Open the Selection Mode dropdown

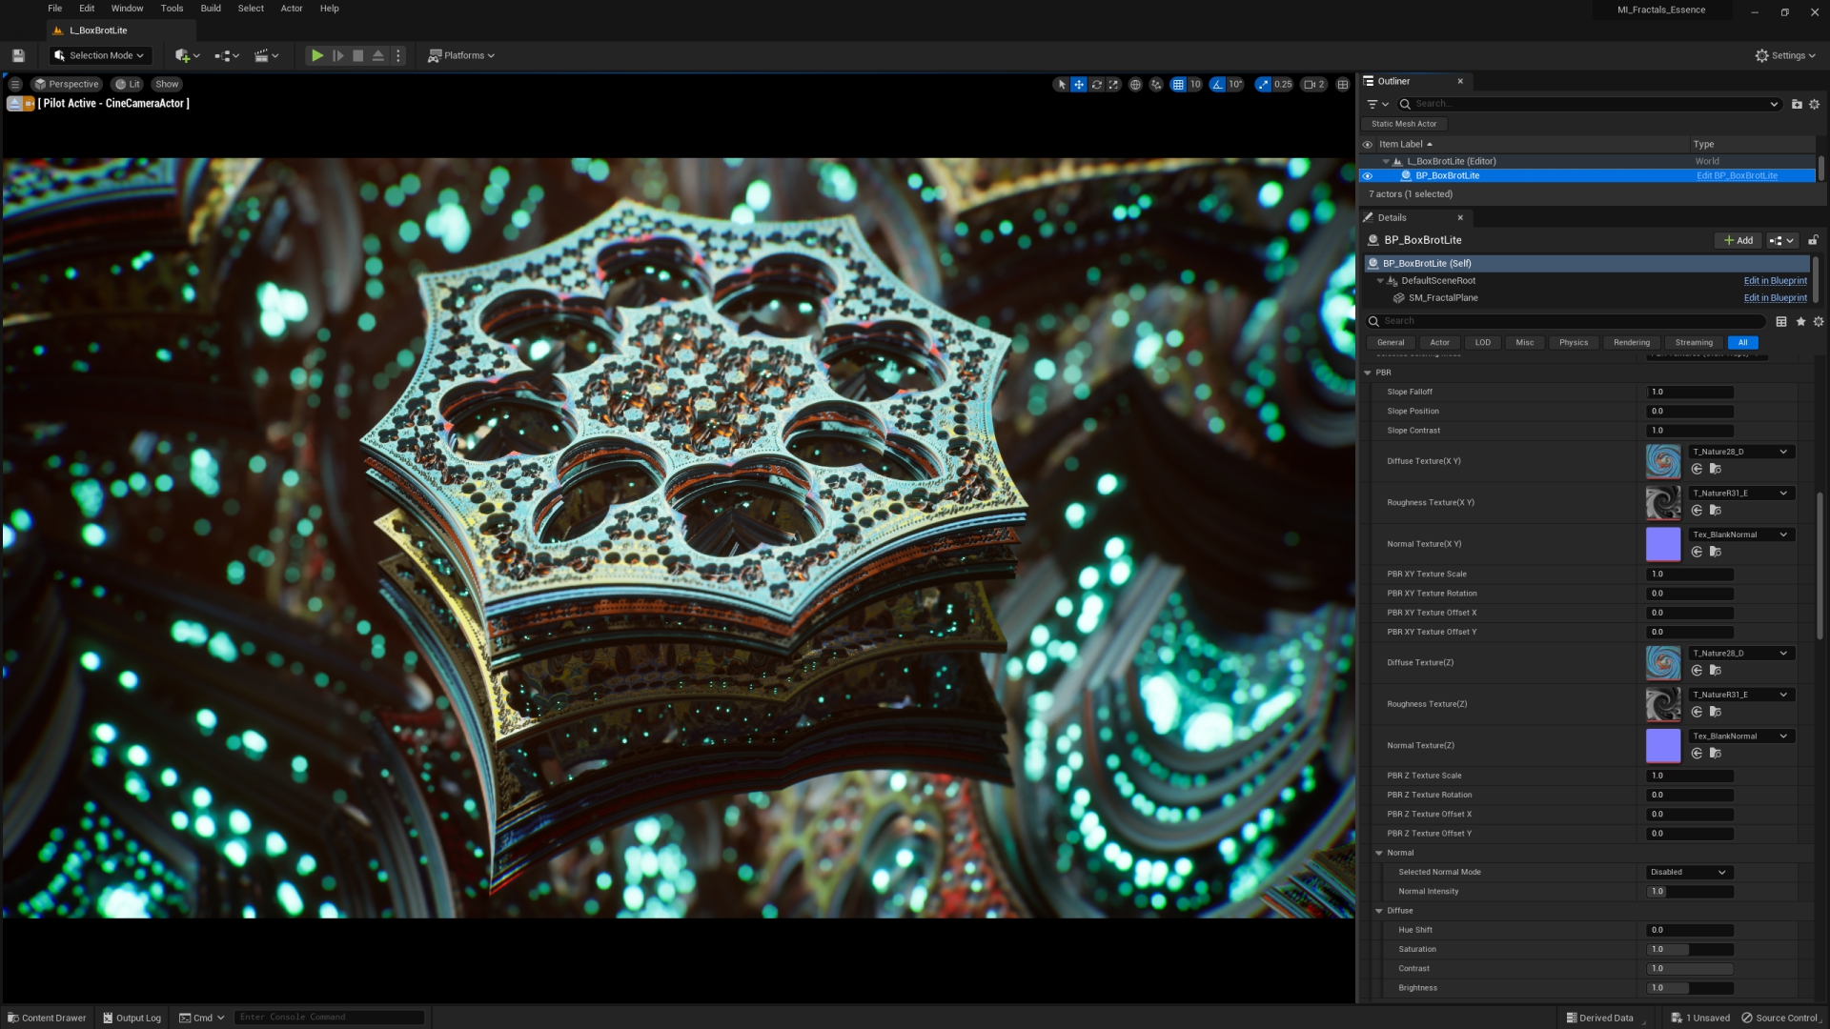(100, 55)
